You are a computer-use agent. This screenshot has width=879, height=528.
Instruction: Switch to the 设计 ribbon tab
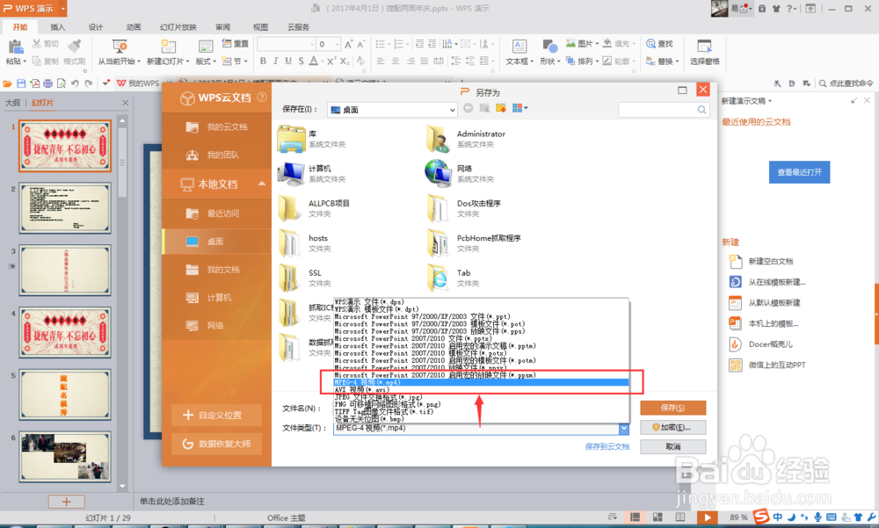click(95, 27)
